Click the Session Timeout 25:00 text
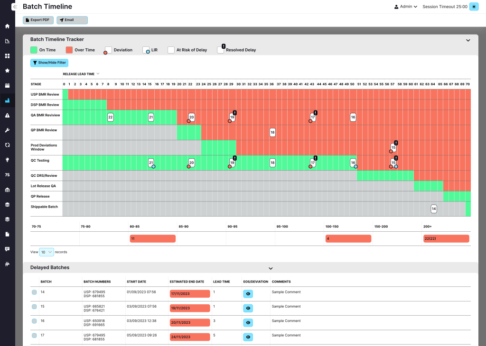The image size is (486, 346). pyautogui.click(x=445, y=7)
